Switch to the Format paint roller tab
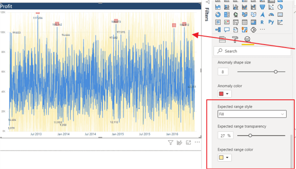 (235, 40)
